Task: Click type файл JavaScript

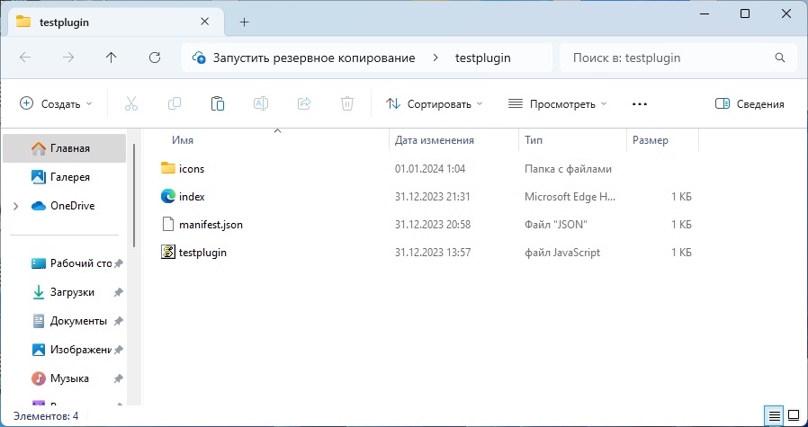Action: click(x=562, y=253)
